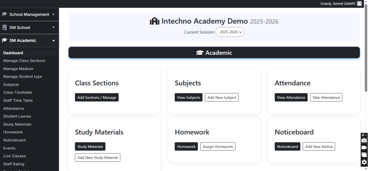Expand the School Management submenu arrow
368x171 pixels.
pos(53,14)
